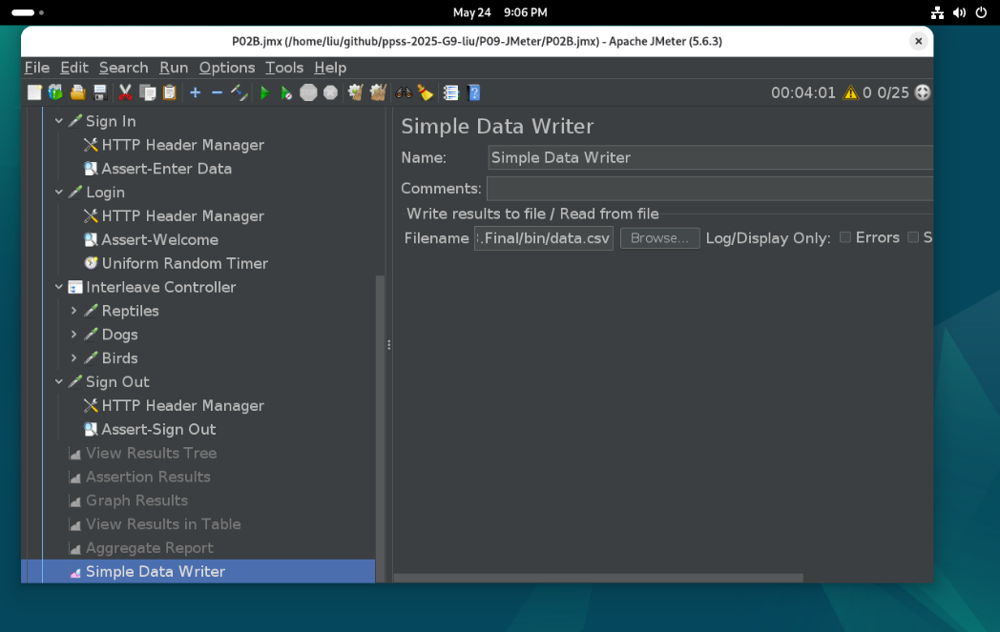Image resolution: width=1000 pixels, height=632 pixels.
Task: Open the Edit menu
Action: pos(74,68)
